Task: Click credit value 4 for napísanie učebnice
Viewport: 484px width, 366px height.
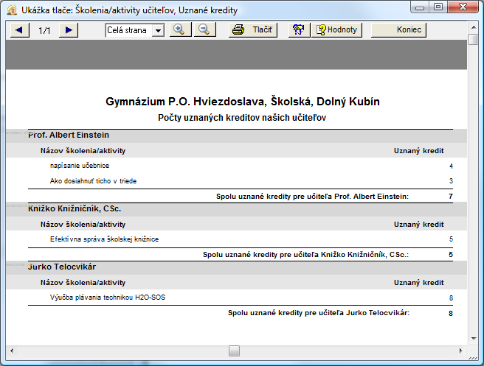Action: [451, 166]
